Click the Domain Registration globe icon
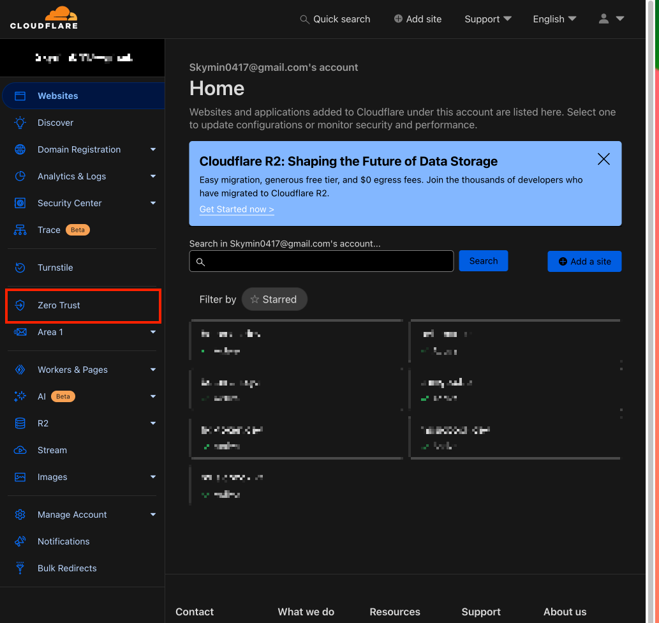 click(20, 149)
